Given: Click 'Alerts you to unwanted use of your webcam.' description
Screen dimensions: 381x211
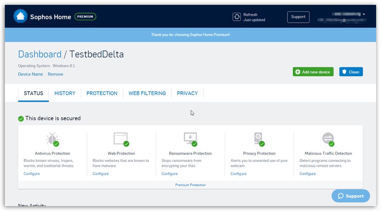Looking at the screenshot, I should (x=259, y=163).
